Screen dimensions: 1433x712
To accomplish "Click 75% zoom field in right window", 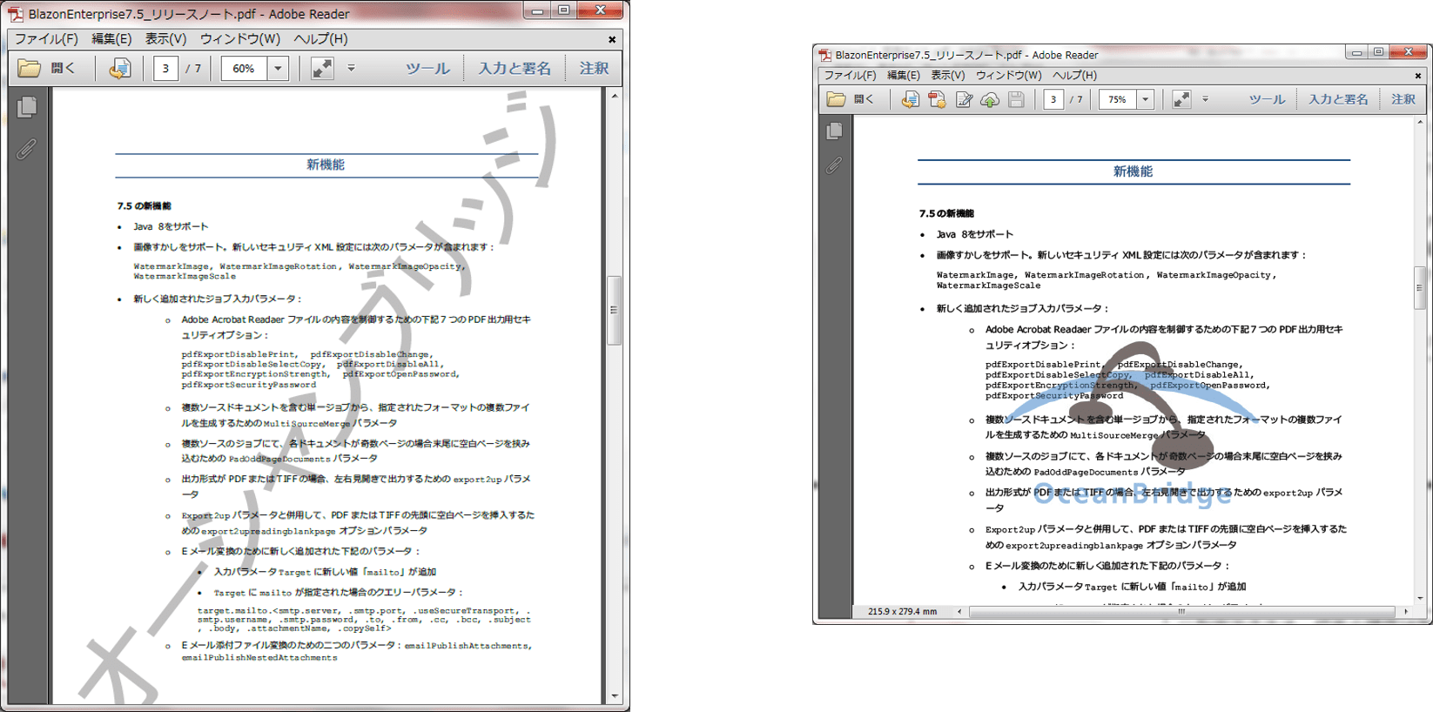I will (1117, 99).
